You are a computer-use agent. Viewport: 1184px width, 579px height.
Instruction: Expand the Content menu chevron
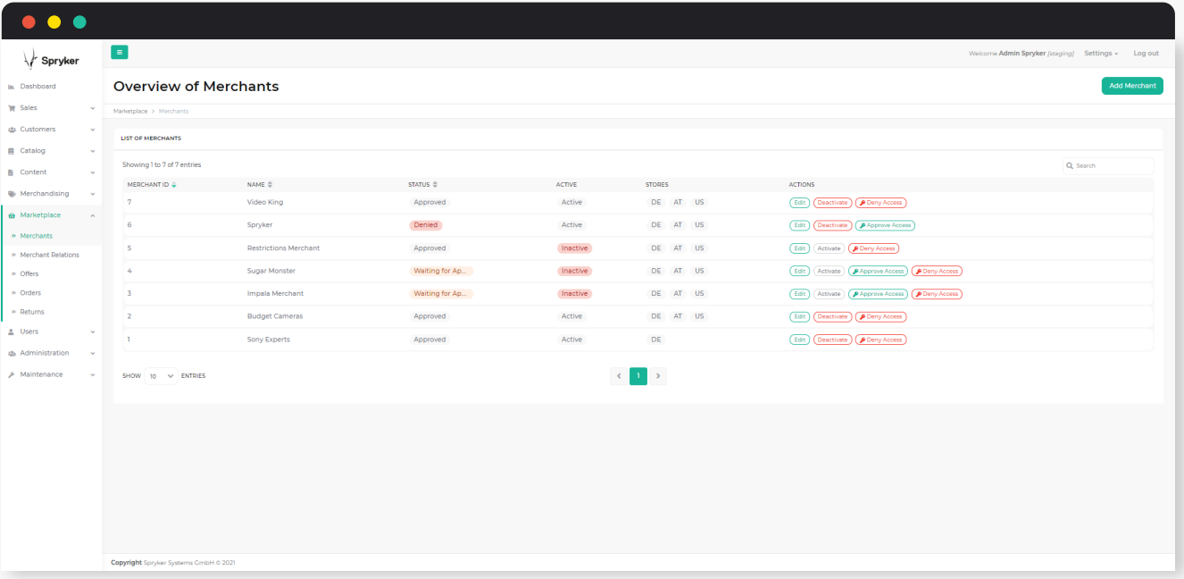tap(93, 172)
